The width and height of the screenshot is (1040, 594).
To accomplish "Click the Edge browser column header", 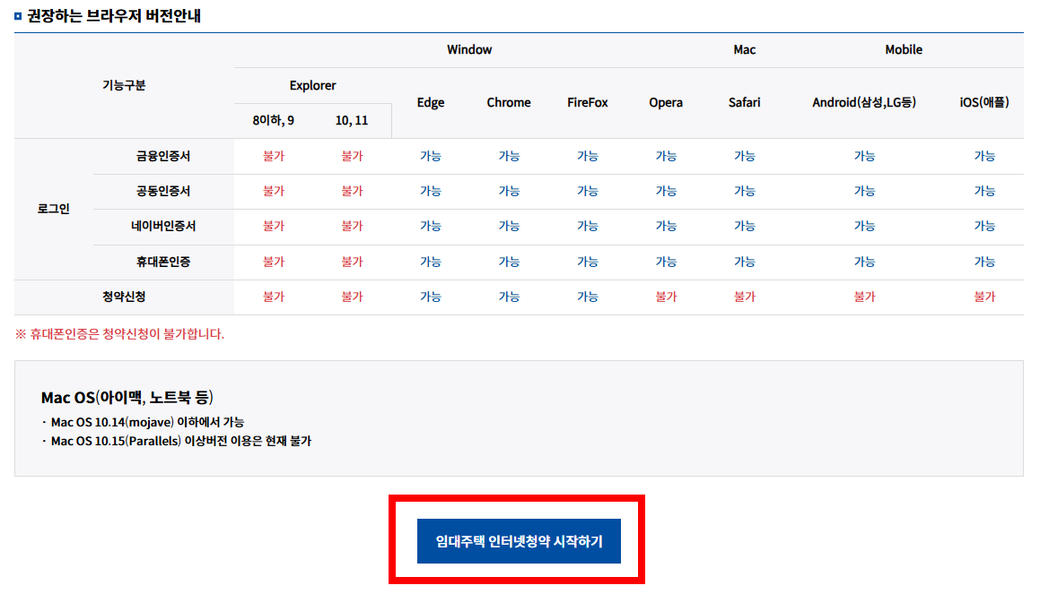I will [430, 102].
